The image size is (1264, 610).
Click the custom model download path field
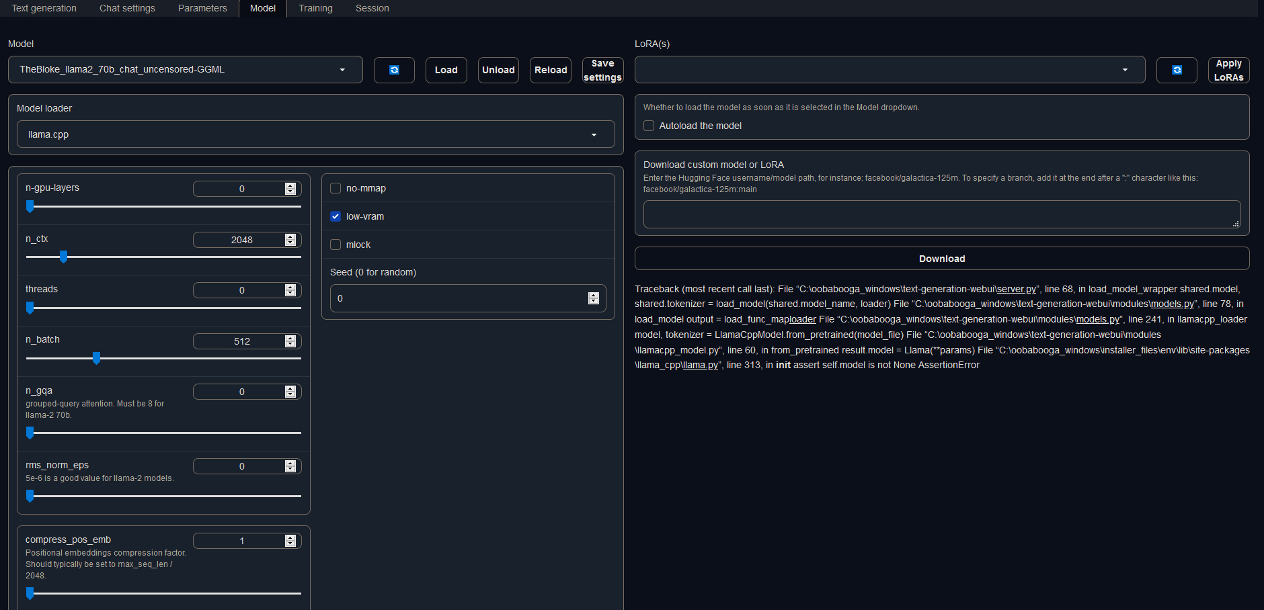click(x=941, y=214)
